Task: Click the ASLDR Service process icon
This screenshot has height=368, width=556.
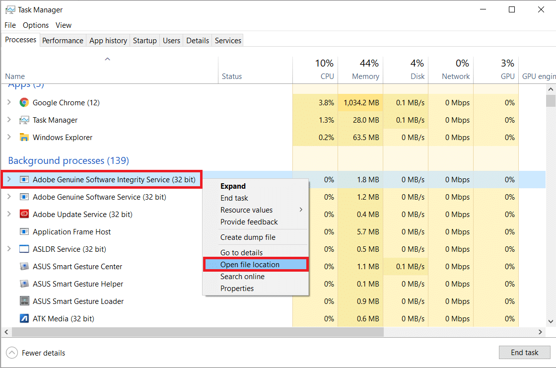Action: [x=24, y=249]
